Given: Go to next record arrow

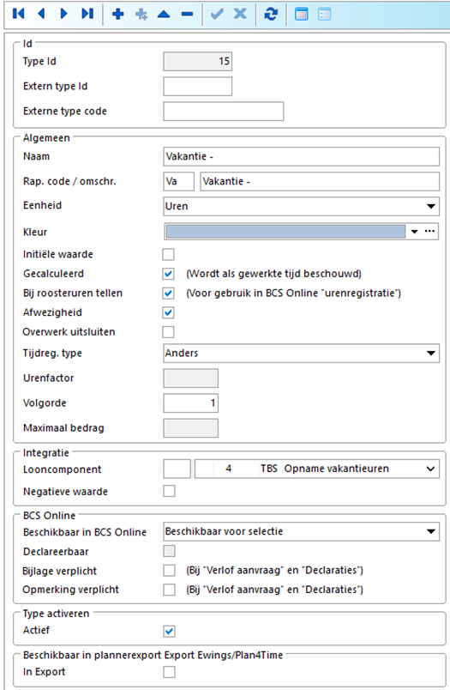Looking at the screenshot, I should pos(64,14).
